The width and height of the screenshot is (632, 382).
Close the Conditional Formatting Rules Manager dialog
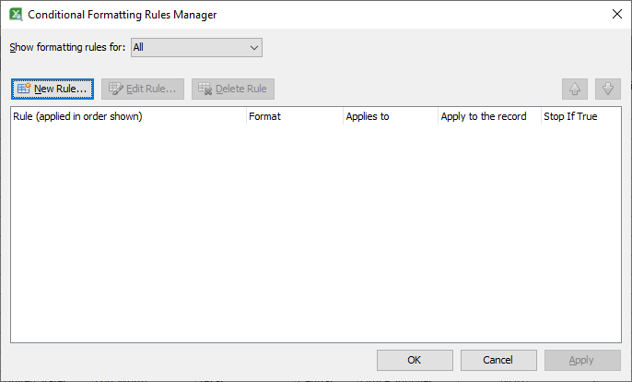pyautogui.click(x=615, y=15)
